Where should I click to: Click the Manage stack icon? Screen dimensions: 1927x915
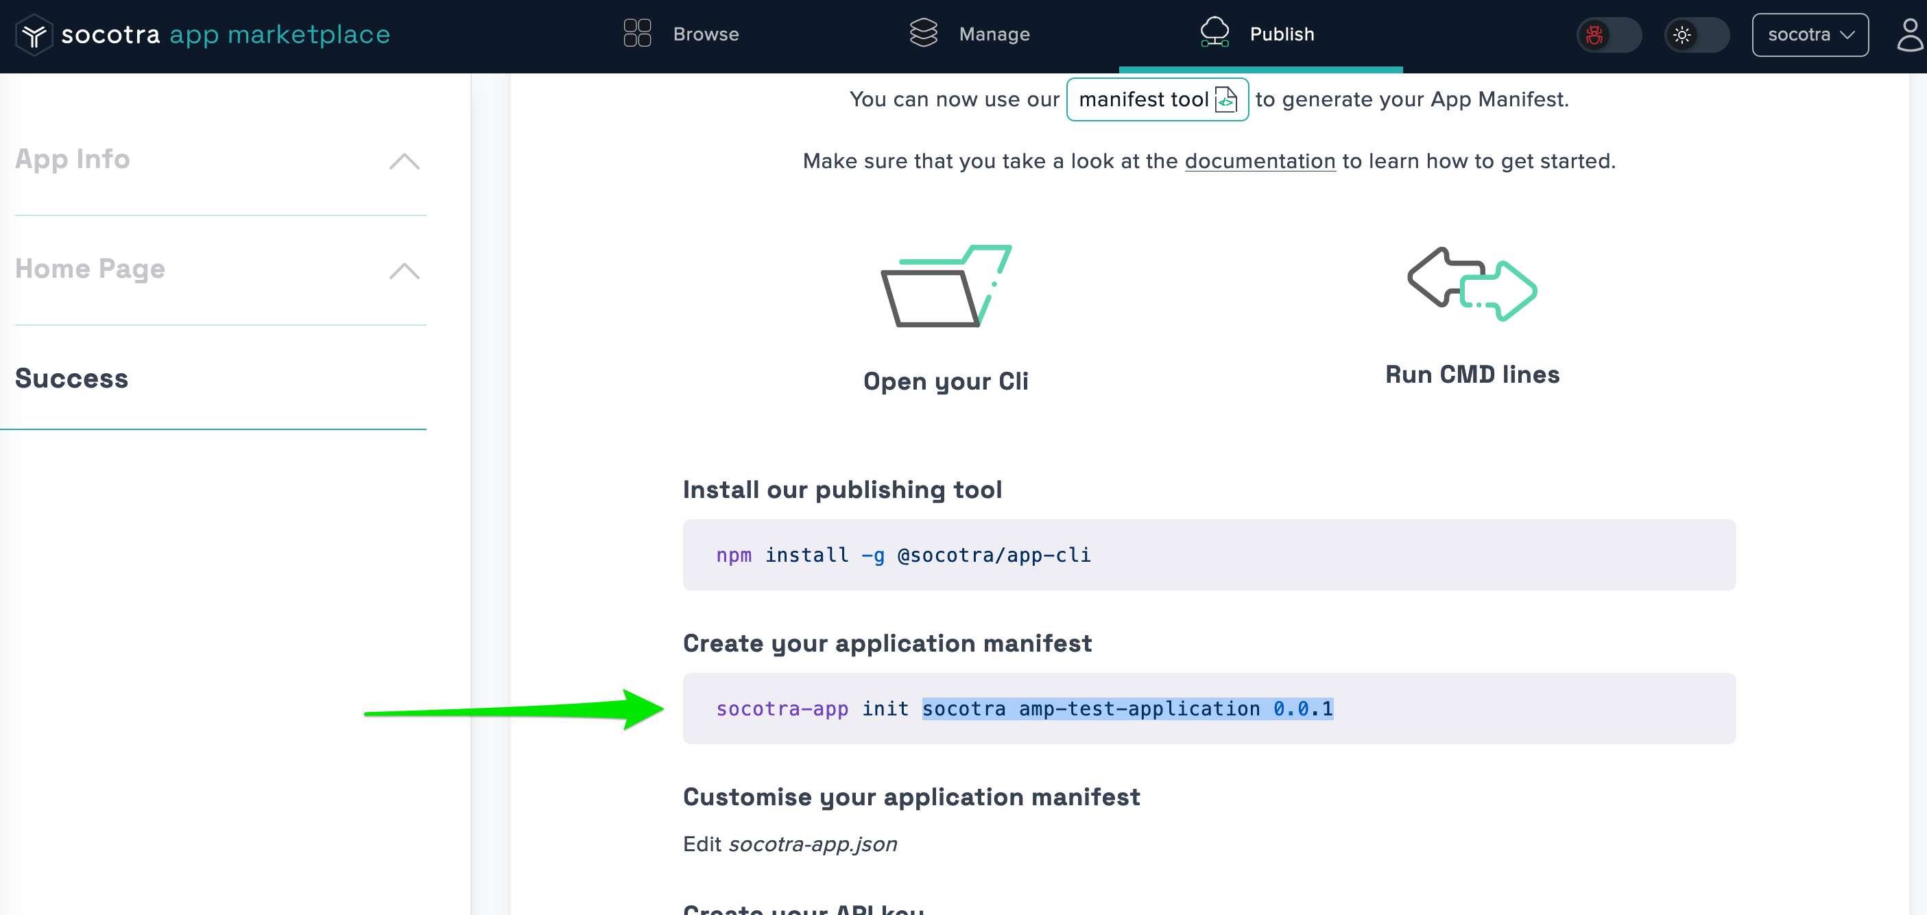pyautogui.click(x=923, y=33)
